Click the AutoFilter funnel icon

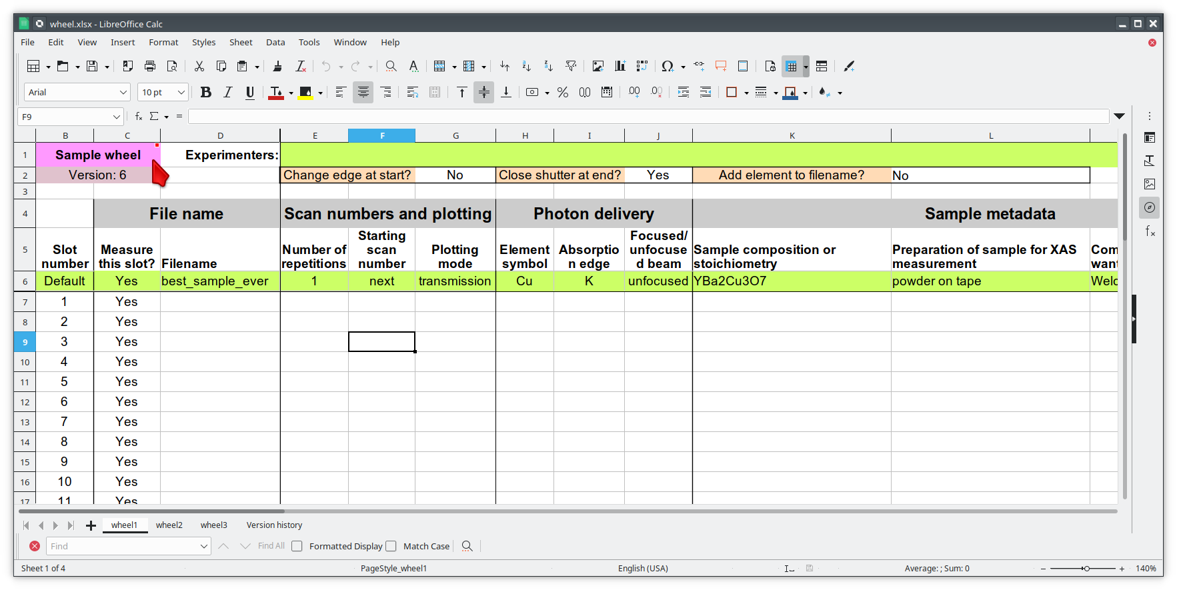[571, 66]
